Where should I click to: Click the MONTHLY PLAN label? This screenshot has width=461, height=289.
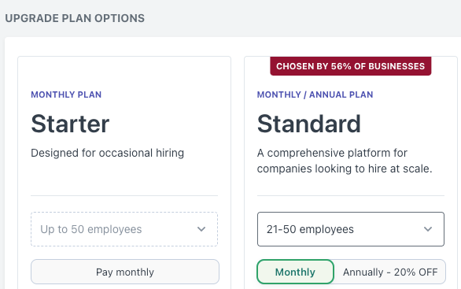[x=66, y=94]
